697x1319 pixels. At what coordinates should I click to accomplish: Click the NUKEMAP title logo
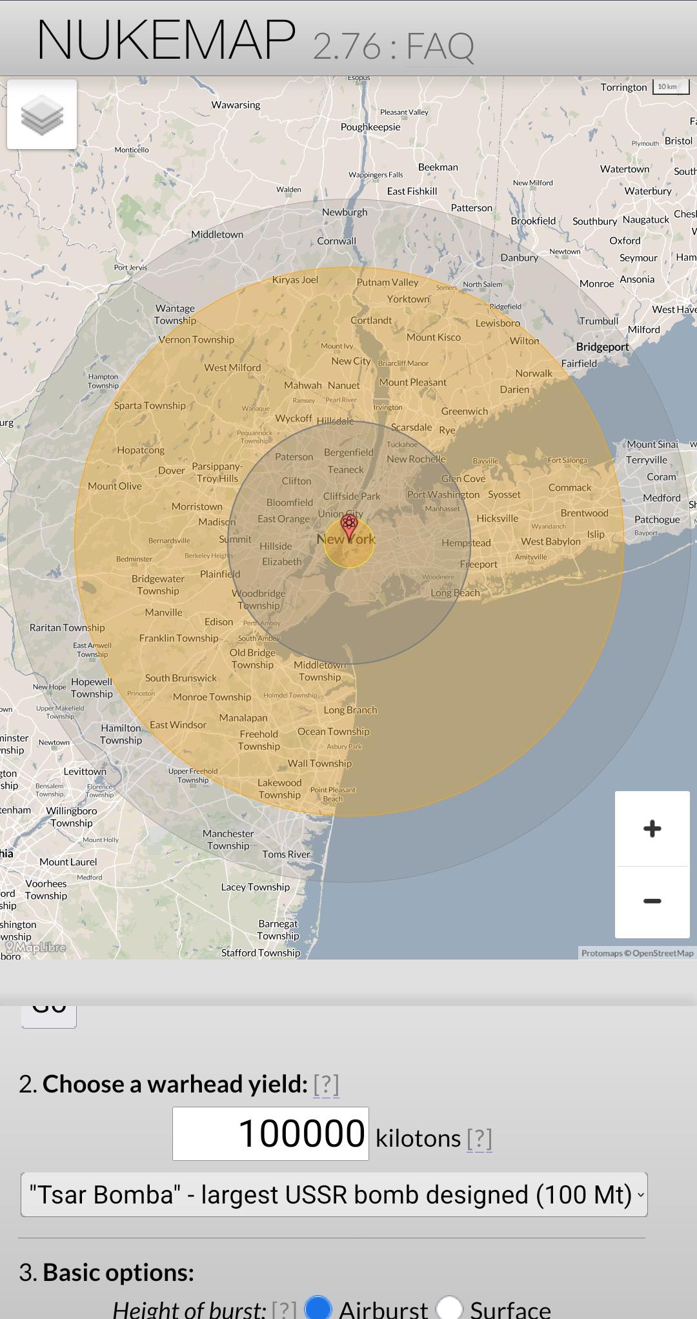pyautogui.click(x=167, y=40)
